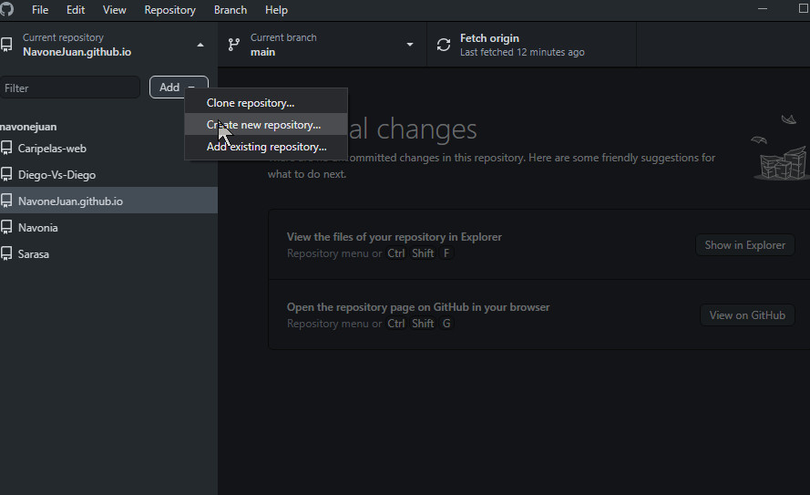Select the Diego-Vs-Diego repository
Viewport: 810px width, 495px height.
point(108,175)
